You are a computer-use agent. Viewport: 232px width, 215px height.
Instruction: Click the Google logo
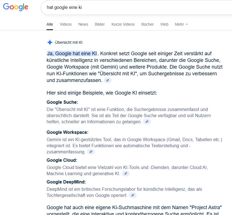point(16,7)
